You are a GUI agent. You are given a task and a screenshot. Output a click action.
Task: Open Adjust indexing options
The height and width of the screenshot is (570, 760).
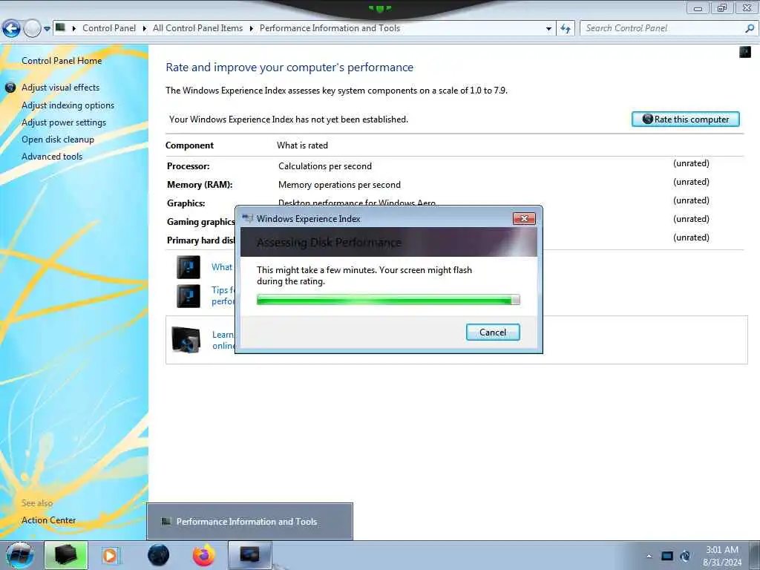point(68,105)
